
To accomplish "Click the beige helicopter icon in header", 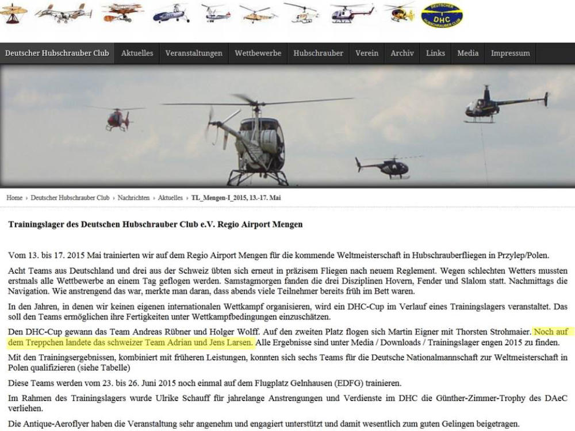I will pos(258,13).
